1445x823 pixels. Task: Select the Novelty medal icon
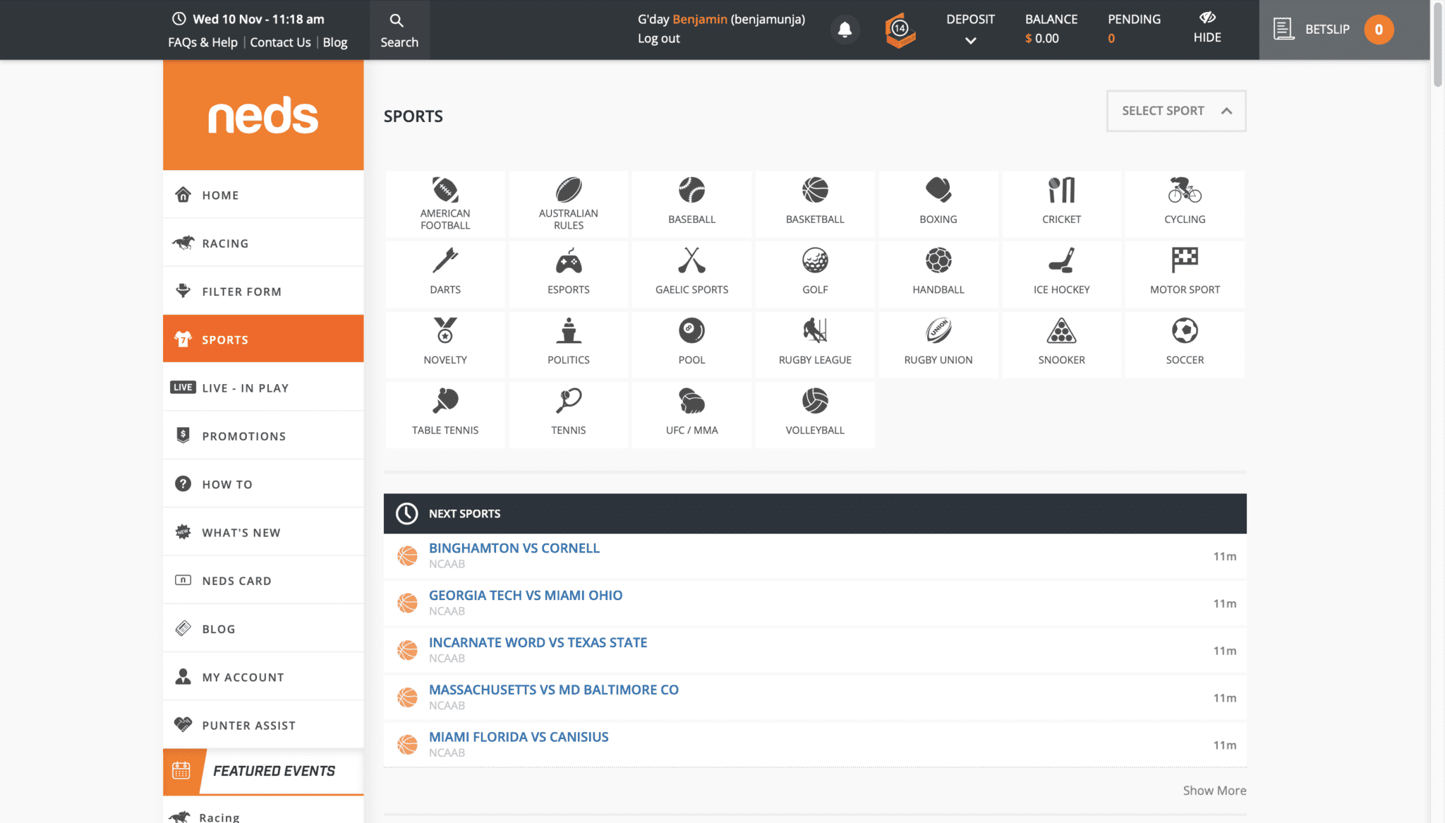click(x=445, y=330)
